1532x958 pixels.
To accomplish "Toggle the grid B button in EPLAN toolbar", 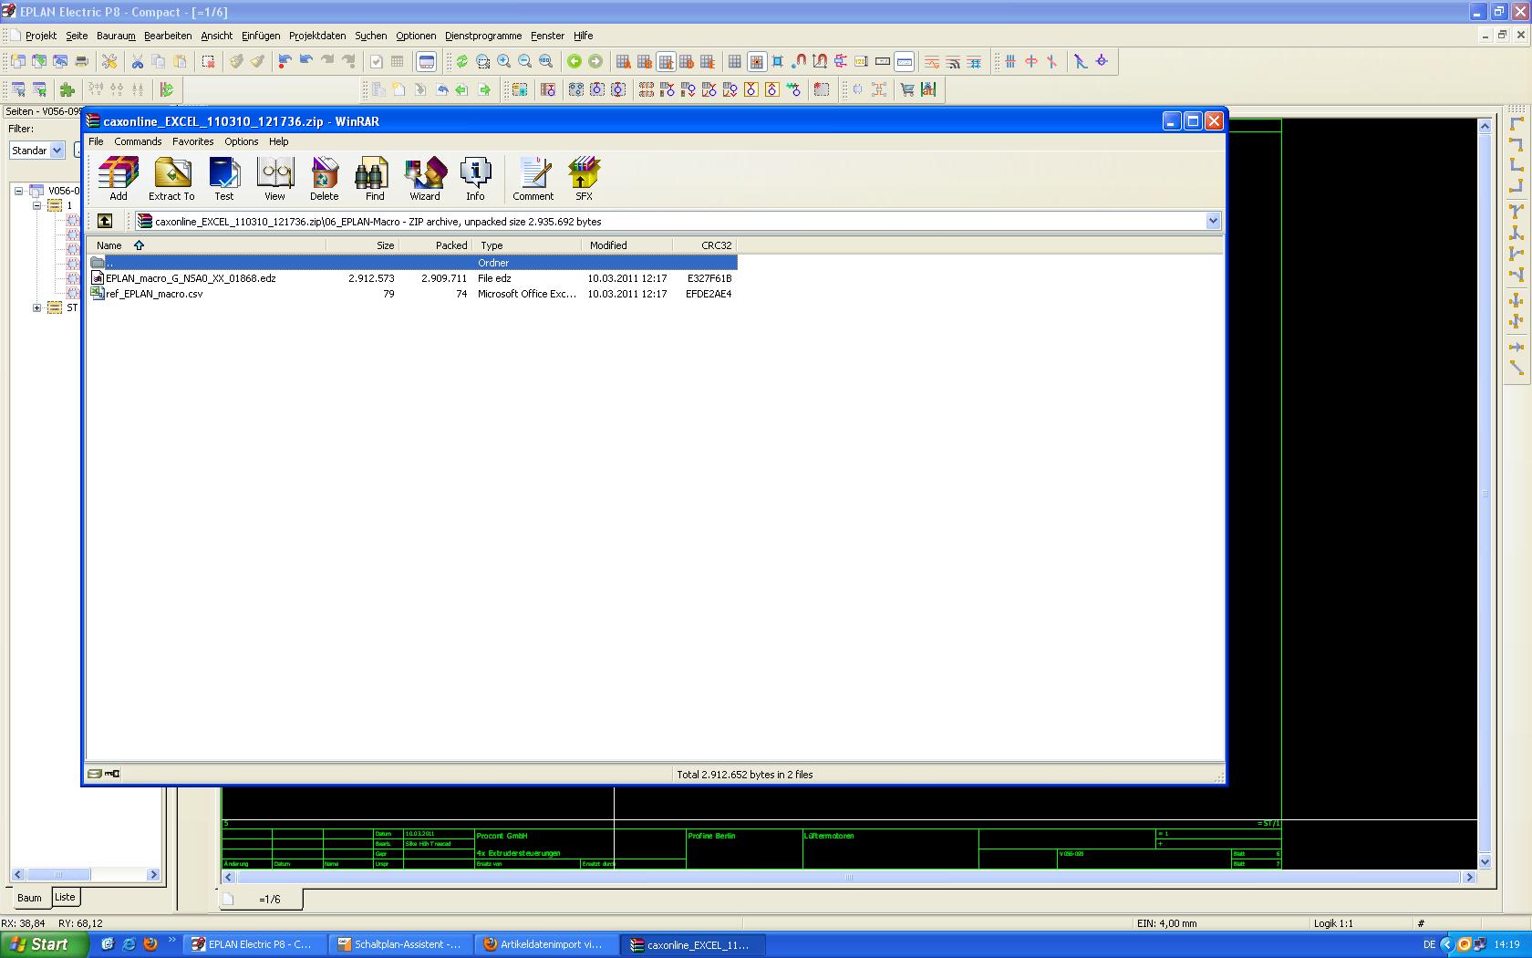I will coord(645,61).
